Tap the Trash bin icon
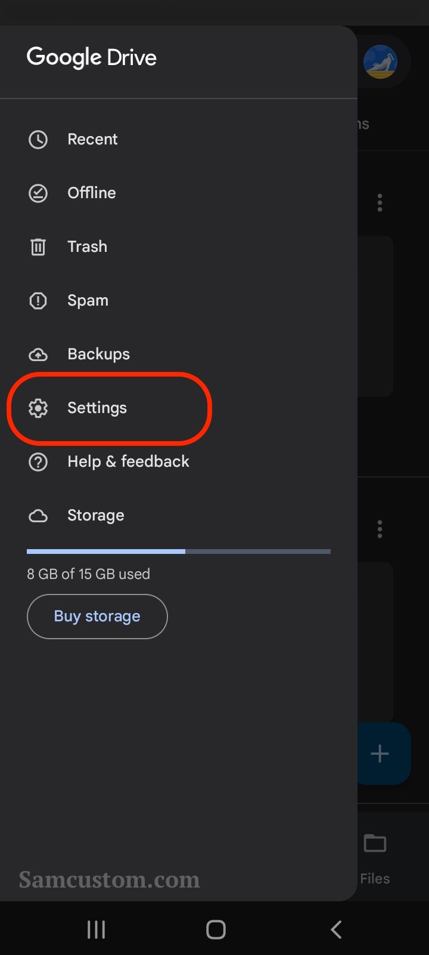 tap(38, 247)
